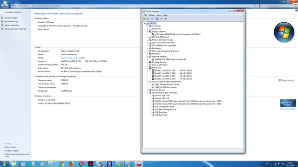Viewport: 298px width, 167px height.
Task: Select VIA High Definition Audio device
Action: [166, 87]
